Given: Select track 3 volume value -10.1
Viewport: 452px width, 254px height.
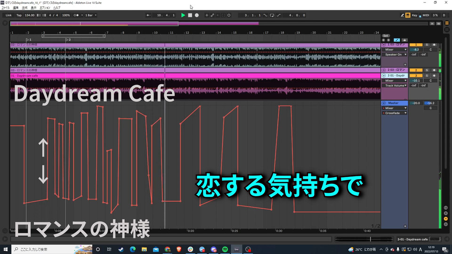Looking at the screenshot, I should pos(416,80).
